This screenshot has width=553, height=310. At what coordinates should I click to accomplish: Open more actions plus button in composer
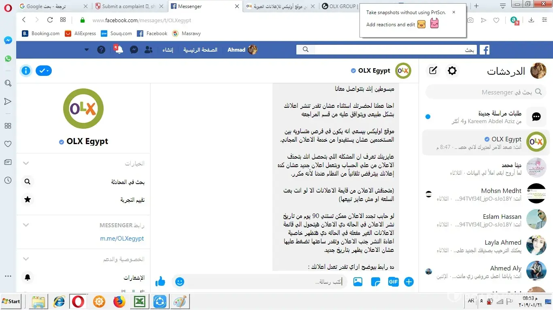[409, 282]
